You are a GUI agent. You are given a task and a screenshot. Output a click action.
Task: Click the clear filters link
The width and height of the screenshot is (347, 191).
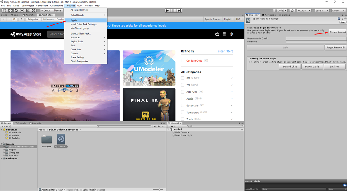click(226, 51)
